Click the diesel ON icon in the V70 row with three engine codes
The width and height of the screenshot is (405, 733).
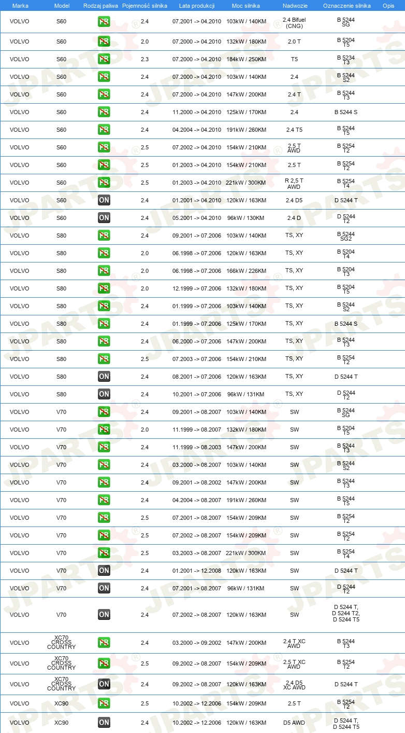[104, 615]
